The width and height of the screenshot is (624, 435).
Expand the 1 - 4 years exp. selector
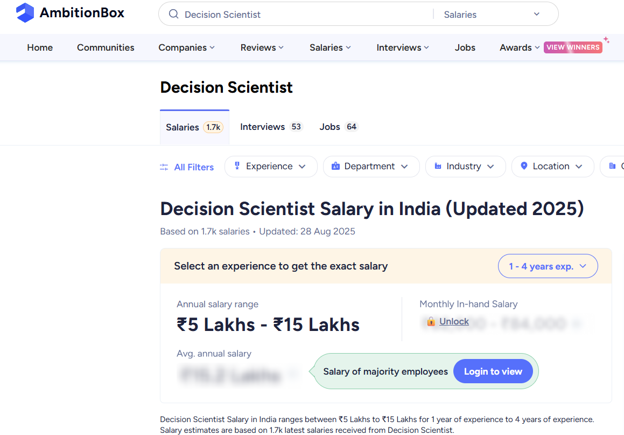click(x=548, y=266)
